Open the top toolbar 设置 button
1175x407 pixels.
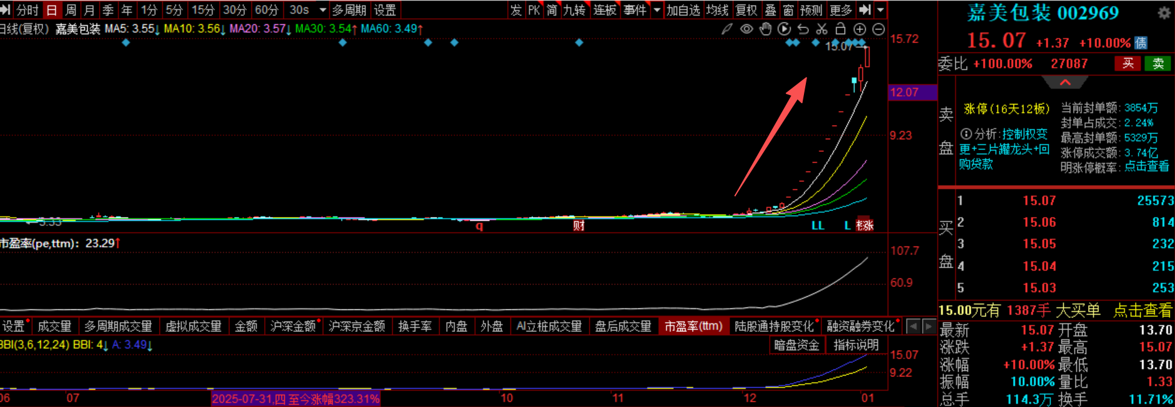385,10
